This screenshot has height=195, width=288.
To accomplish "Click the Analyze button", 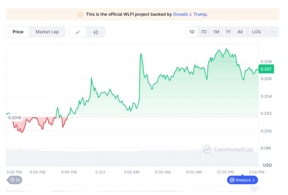I will (x=243, y=180).
